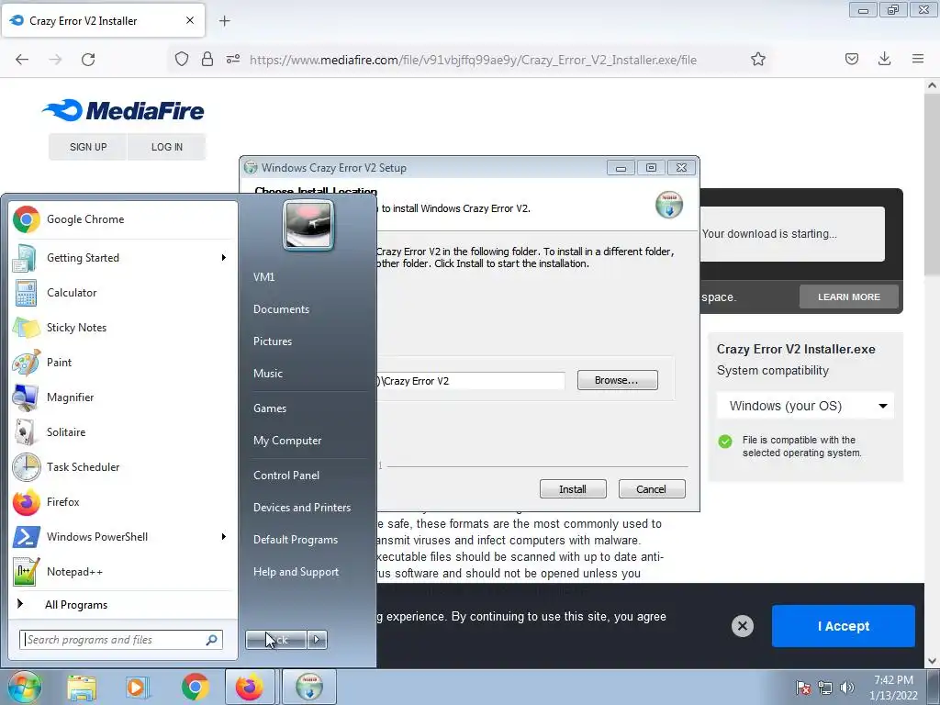Launch Paint from Start menu
Image resolution: width=940 pixels, height=705 pixels.
123,362
